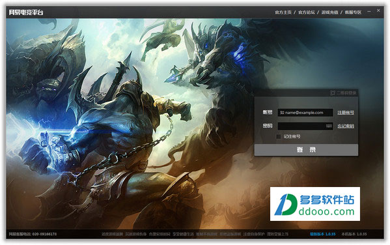This screenshot has width=390, height=245.
Task: Click the 最新版本 1.0.35 version text
Action: [322, 234]
